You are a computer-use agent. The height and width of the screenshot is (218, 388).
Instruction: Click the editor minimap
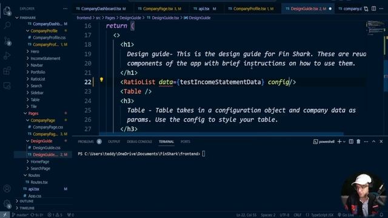pos(375,28)
